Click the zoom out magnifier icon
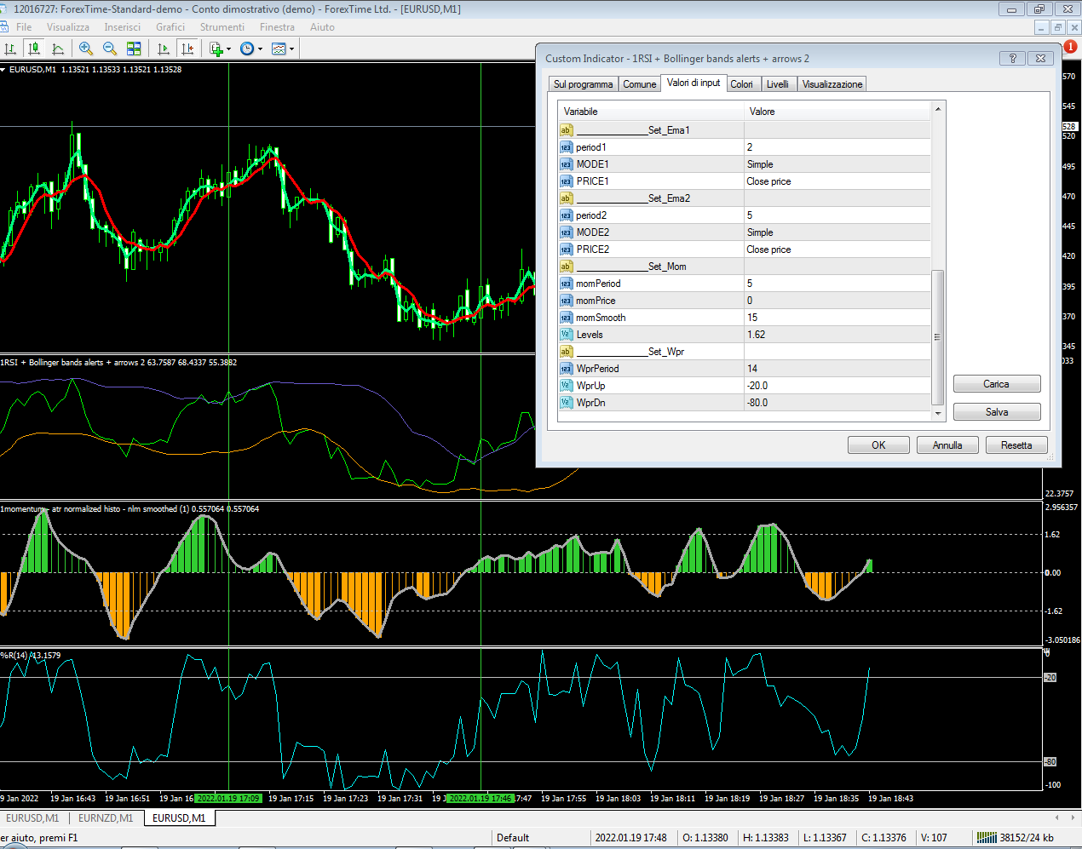This screenshot has width=1082, height=849. click(x=110, y=49)
